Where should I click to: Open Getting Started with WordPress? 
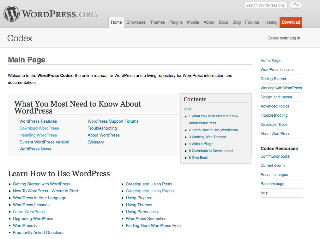point(42,184)
